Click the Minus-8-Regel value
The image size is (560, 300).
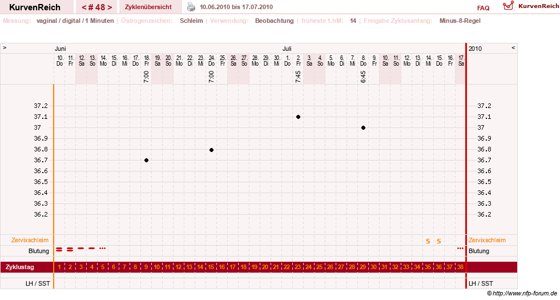(460, 21)
